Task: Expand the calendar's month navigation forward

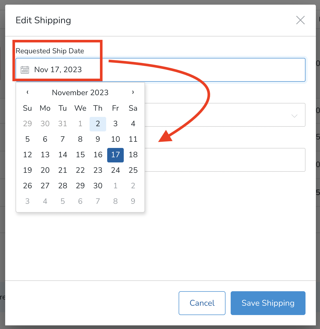Action: [x=133, y=92]
